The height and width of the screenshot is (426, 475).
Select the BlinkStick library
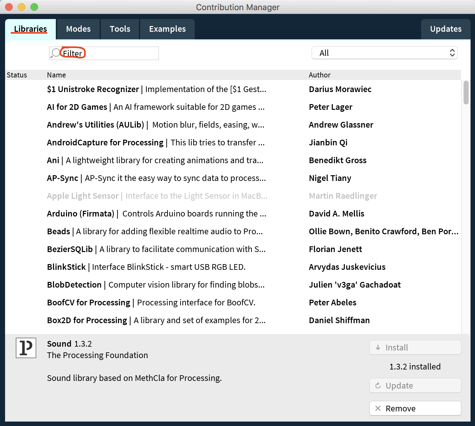tap(233, 267)
